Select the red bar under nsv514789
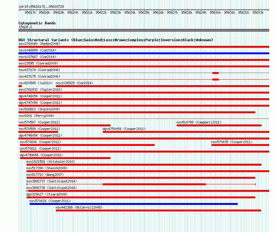This screenshot has width=278, height=232. tap(219, 125)
